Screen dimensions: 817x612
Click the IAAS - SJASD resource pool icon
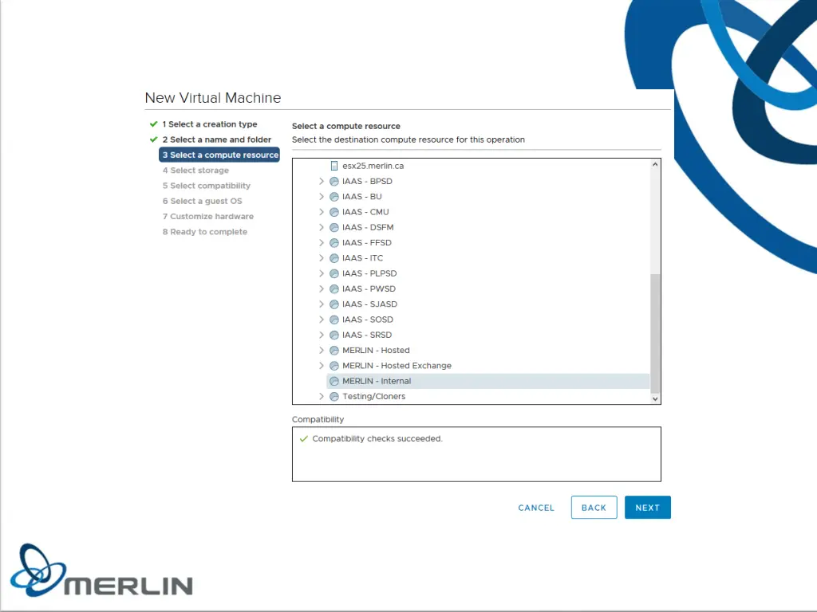(x=334, y=304)
